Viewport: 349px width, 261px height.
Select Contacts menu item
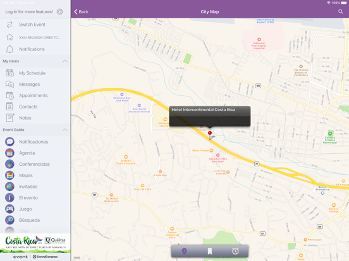[35, 107]
